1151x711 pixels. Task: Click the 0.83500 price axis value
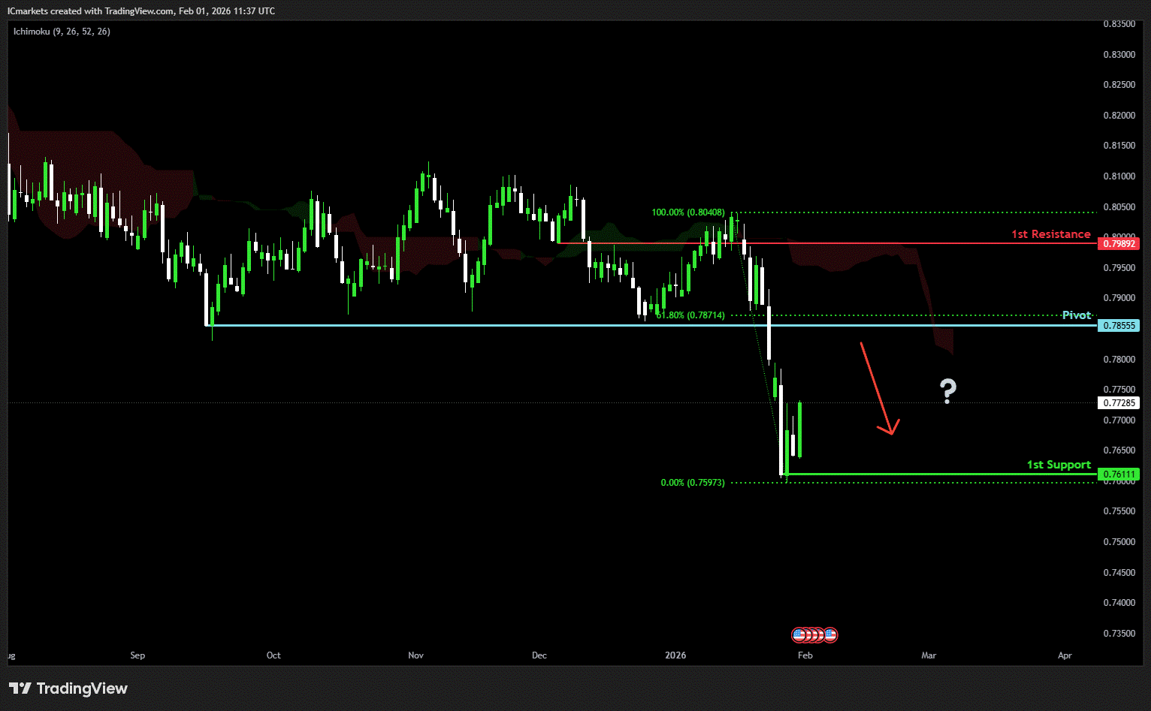[x=1119, y=24]
